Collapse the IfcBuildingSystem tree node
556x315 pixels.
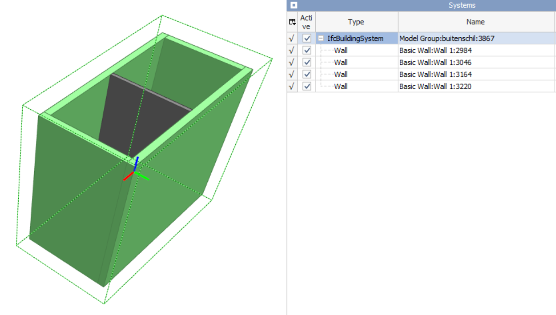321,39
